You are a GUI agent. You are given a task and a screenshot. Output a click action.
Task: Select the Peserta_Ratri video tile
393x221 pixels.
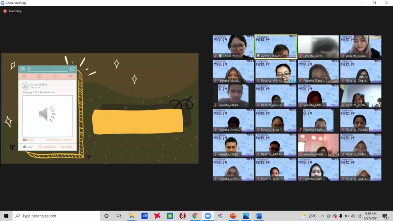[318, 170]
